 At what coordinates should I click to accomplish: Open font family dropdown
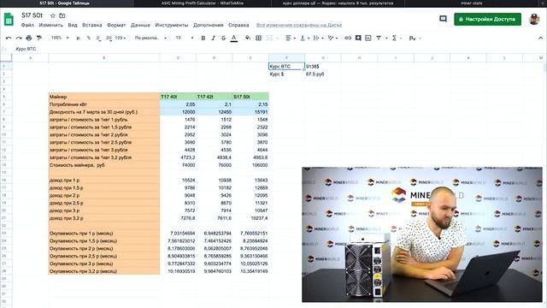click(x=150, y=38)
